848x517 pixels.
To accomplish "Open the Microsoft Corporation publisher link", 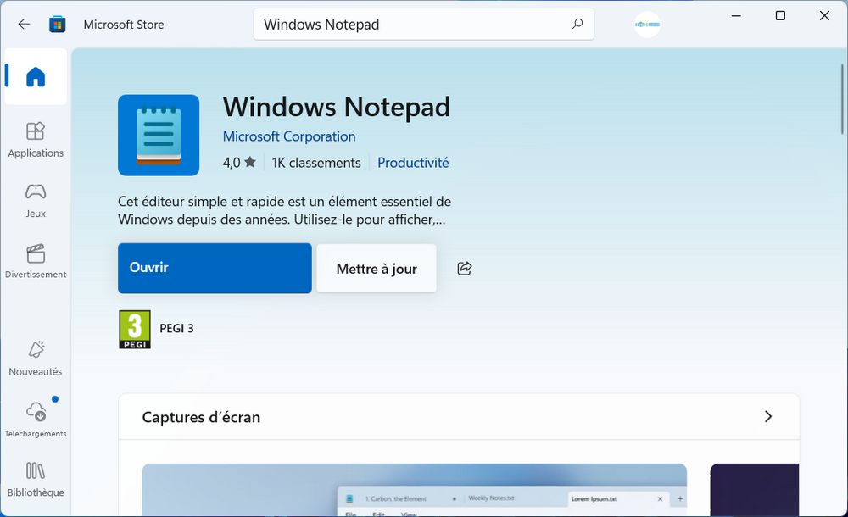I will coord(289,136).
